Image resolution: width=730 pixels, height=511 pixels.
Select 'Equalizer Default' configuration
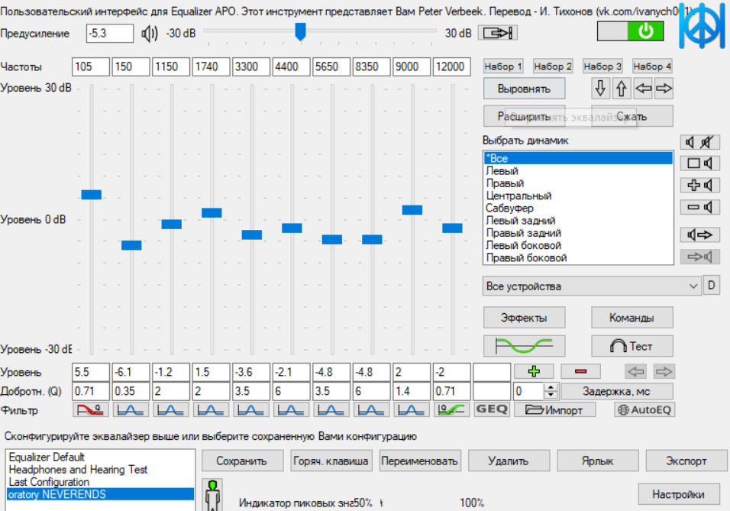[100, 457]
